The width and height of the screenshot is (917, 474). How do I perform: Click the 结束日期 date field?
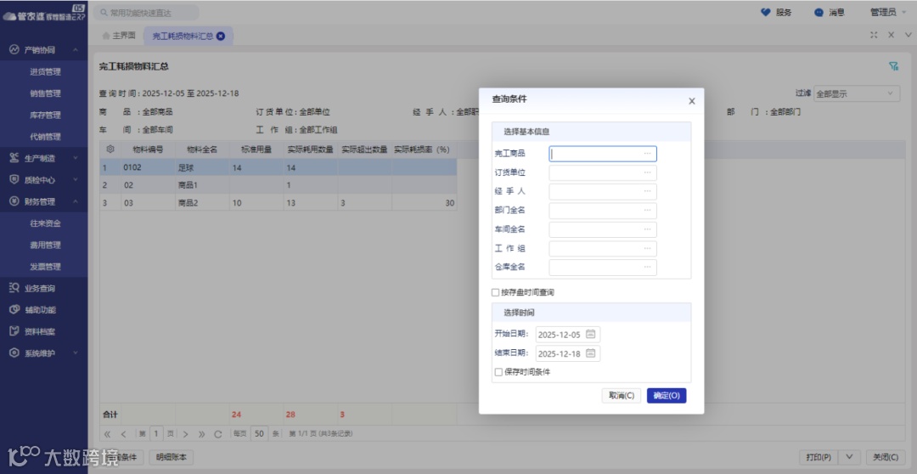click(x=568, y=353)
